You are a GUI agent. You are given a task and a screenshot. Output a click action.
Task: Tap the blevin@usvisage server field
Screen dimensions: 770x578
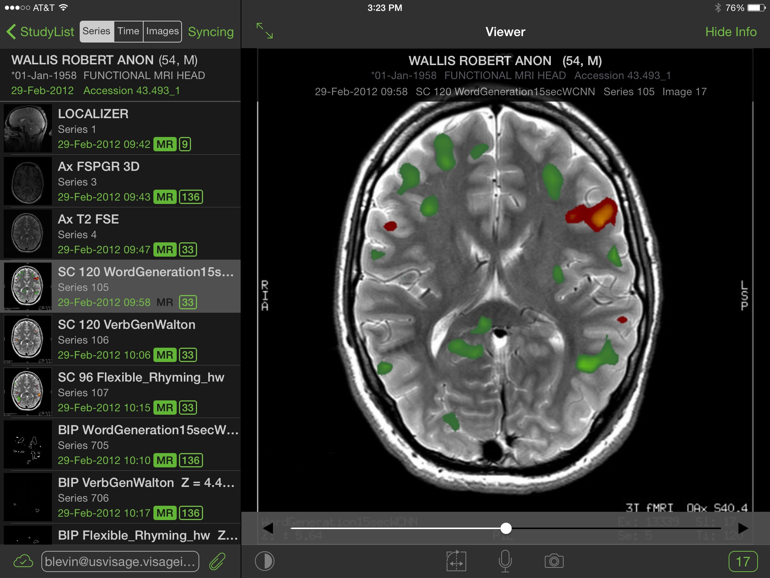coord(120,561)
